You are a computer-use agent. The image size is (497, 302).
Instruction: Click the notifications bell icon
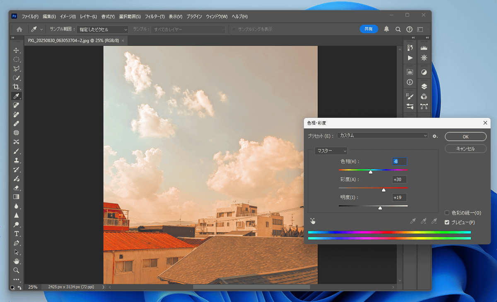386,29
